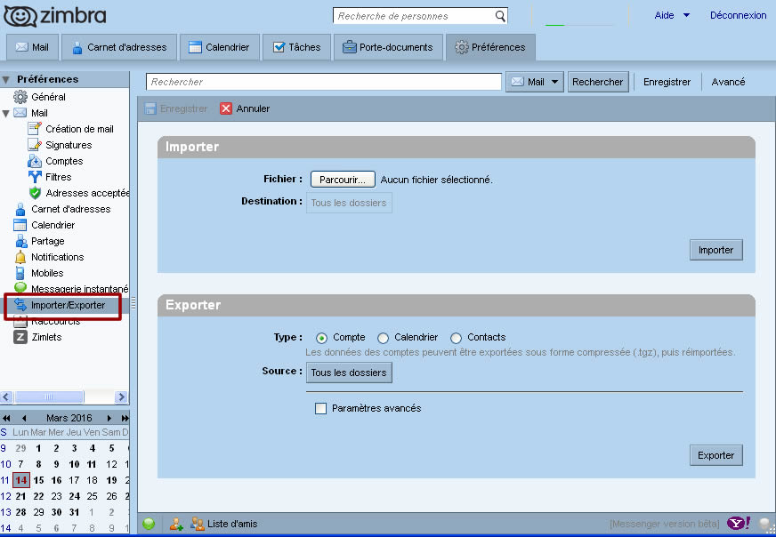The width and height of the screenshot is (776, 537).
Task: Select the Zimlets icon in sidebar
Action: point(20,337)
